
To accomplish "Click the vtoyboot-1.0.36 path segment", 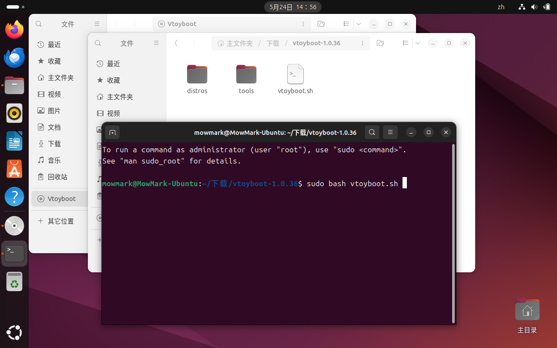I will 316,43.
